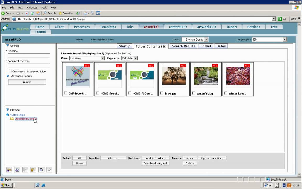
Task: Click the IE Search toolbar button
Action: click(49, 13)
